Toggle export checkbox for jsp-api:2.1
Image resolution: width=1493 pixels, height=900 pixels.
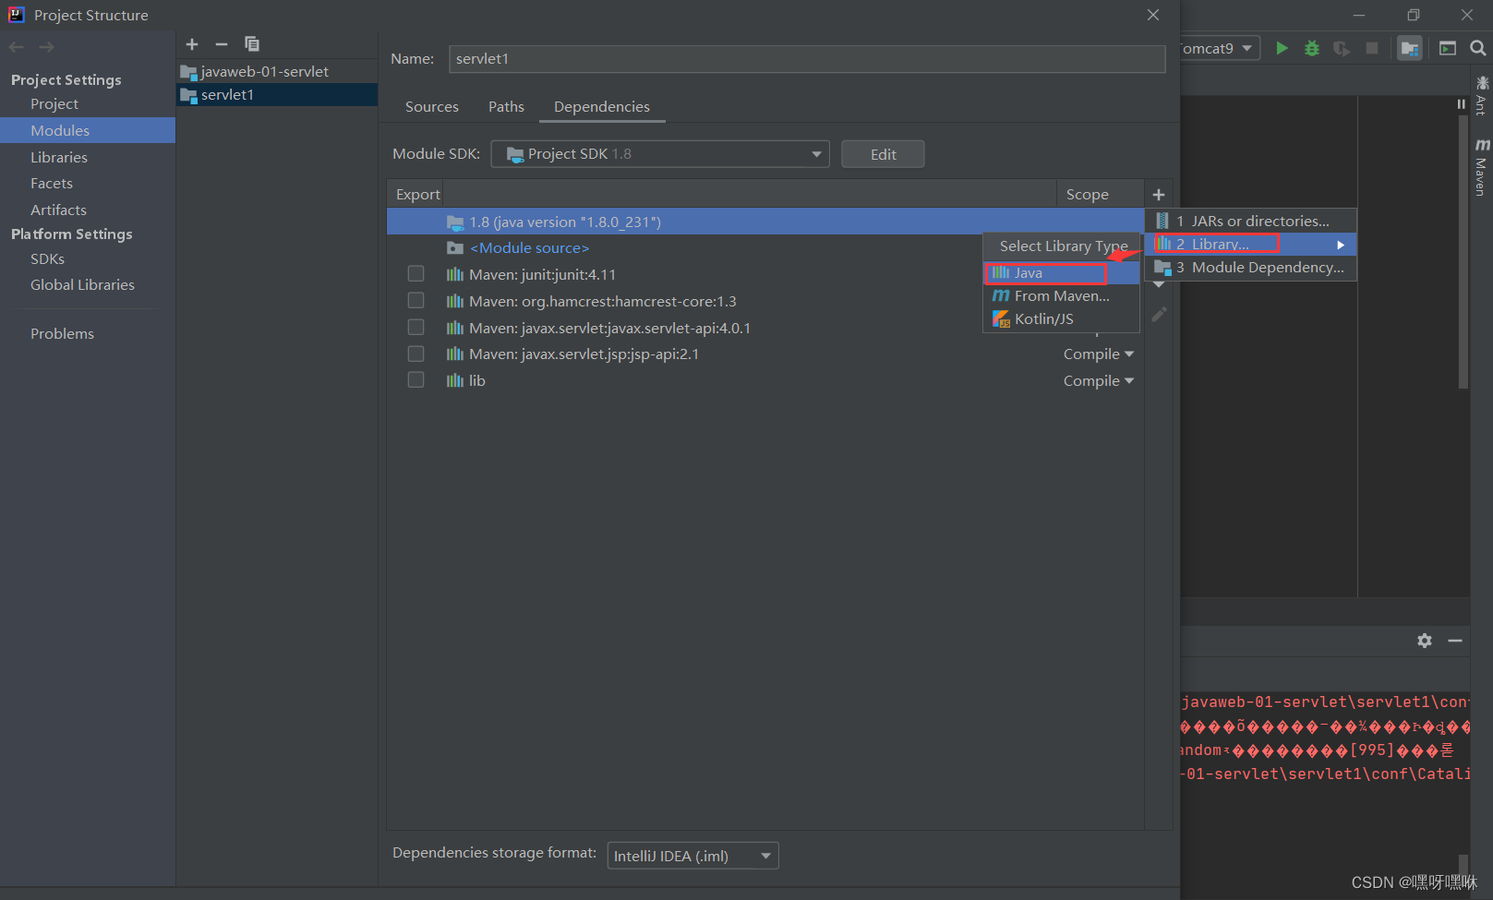416,354
